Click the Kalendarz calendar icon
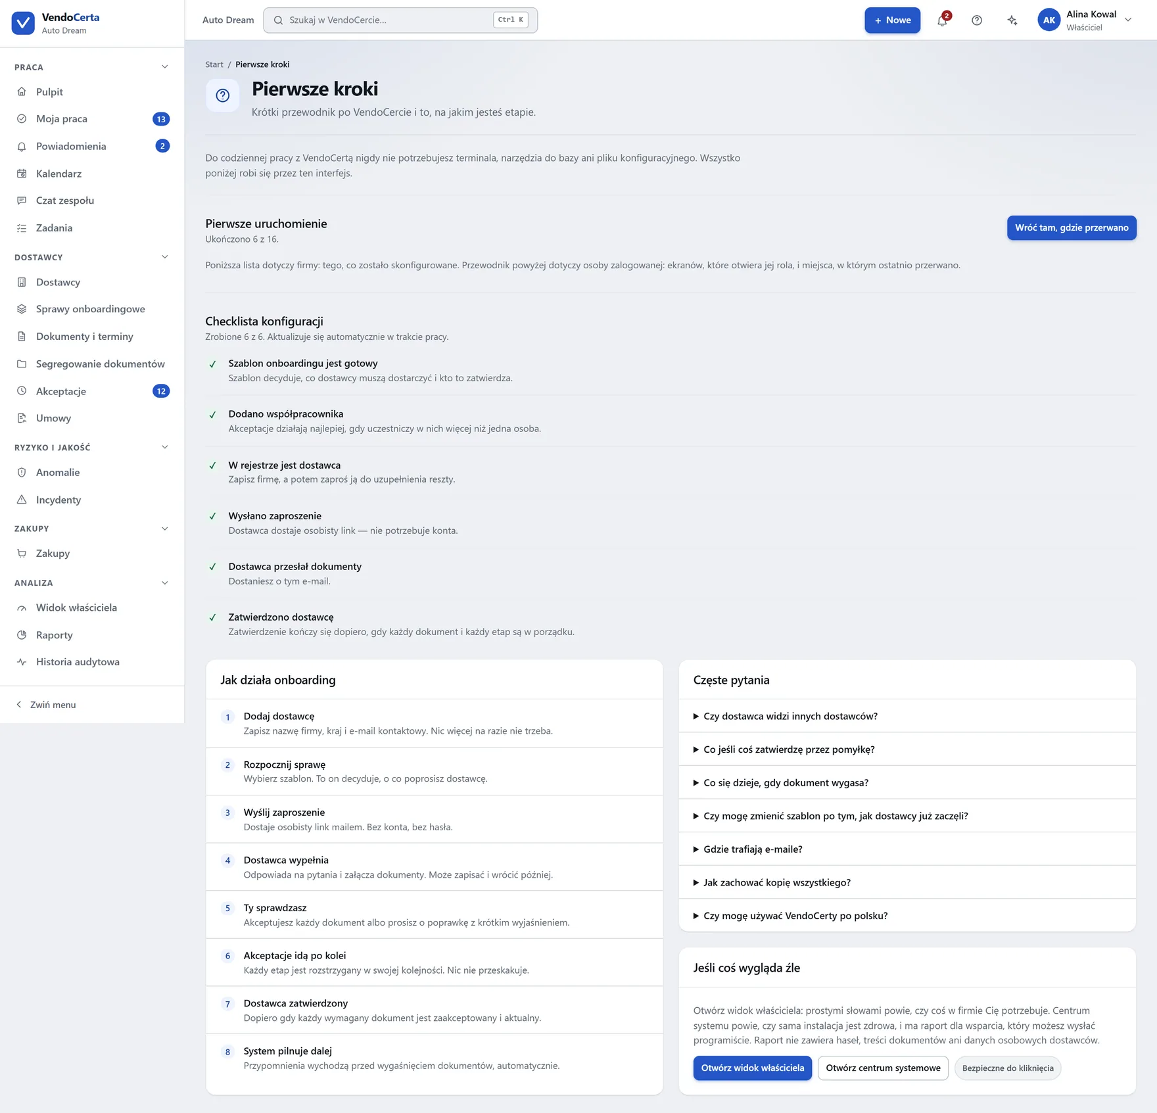1157x1113 pixels. [x=22, y=174]
